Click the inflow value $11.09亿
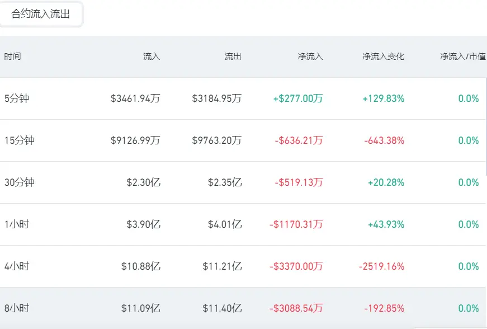The height and width of the screenshot is (329, 487). 141,308
